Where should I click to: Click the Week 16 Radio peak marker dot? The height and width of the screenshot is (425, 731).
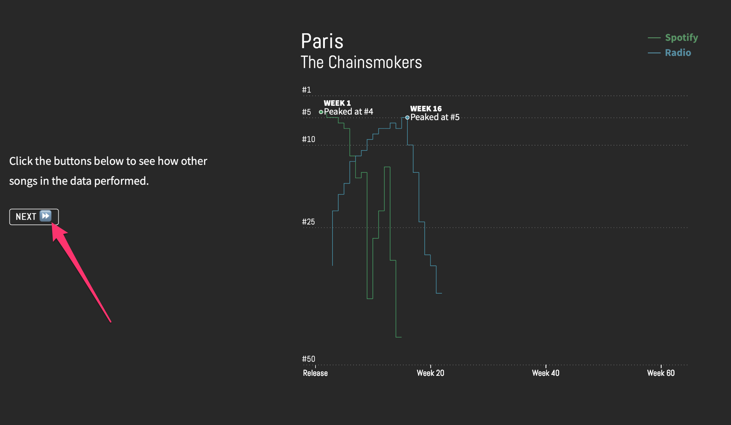coord(407,117)
